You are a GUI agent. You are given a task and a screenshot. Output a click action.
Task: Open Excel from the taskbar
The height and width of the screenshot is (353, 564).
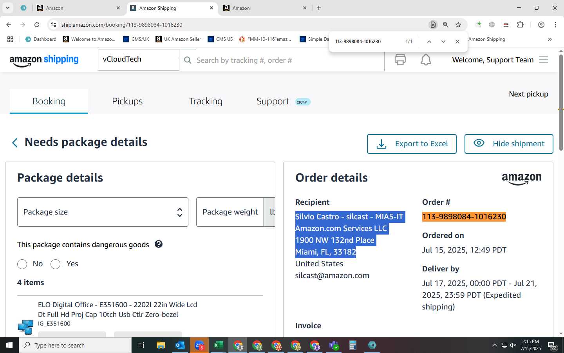click(x=219, y=345)
